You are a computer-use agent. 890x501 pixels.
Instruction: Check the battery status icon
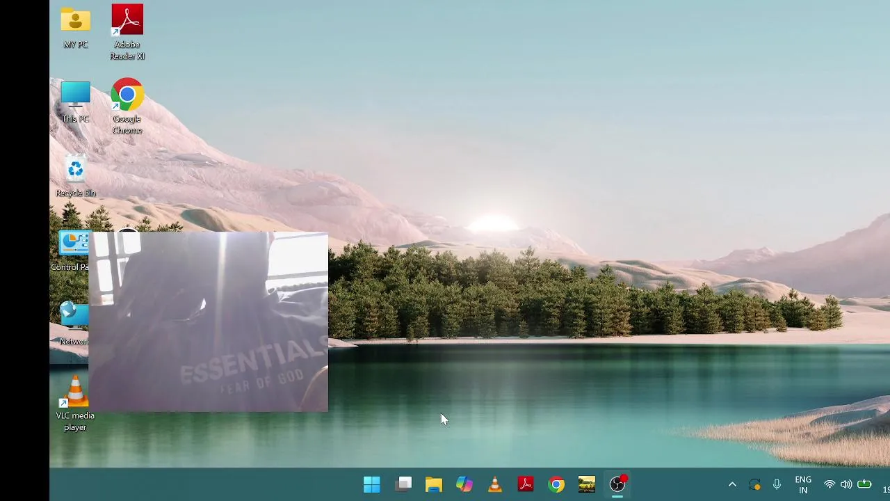(x=864, y=484)
